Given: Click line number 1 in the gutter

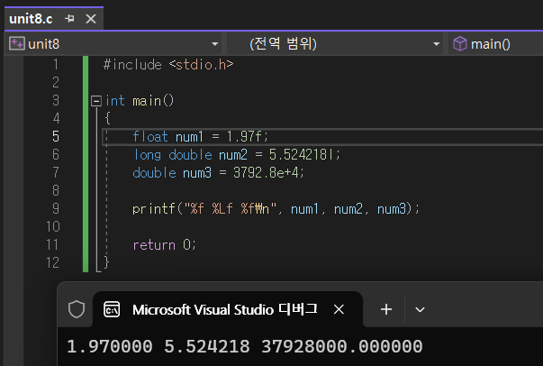Looking at the screenshot, I should click(x=56, y=65).
